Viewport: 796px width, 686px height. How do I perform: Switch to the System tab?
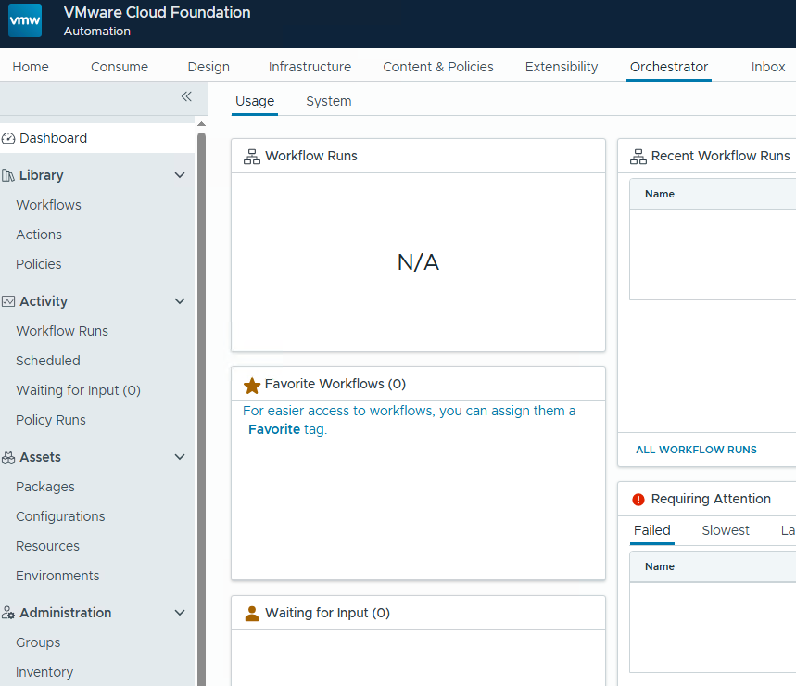coord(328,101)
